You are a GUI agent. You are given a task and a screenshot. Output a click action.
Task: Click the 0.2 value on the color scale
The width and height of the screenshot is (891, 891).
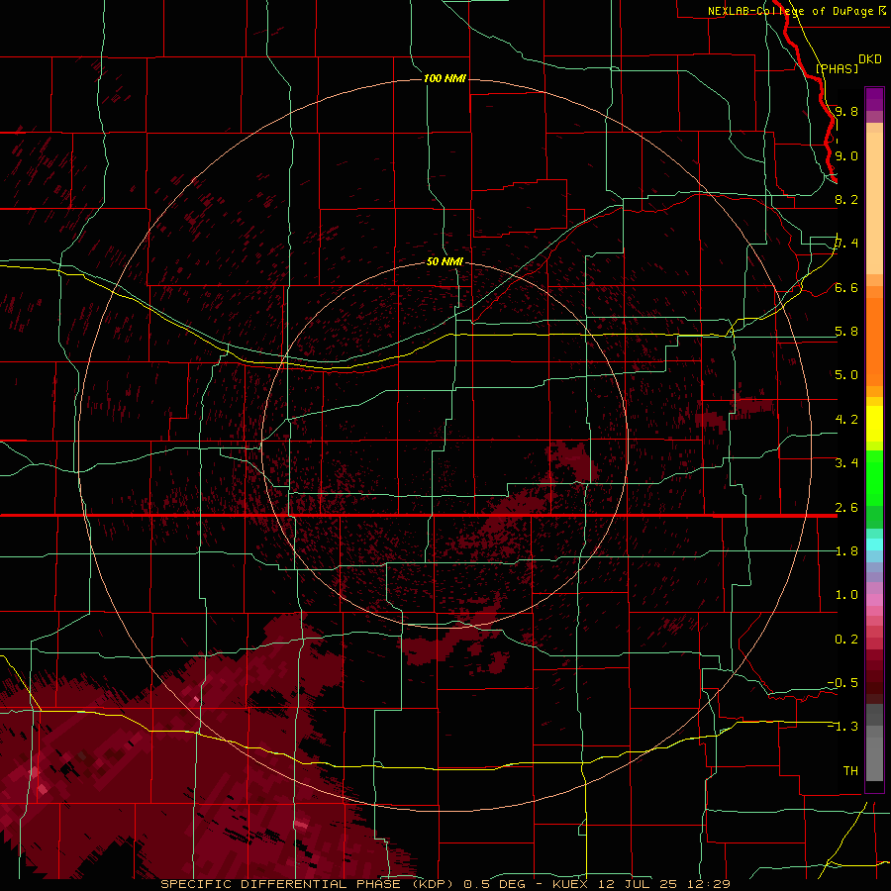[x=846, y=640]
